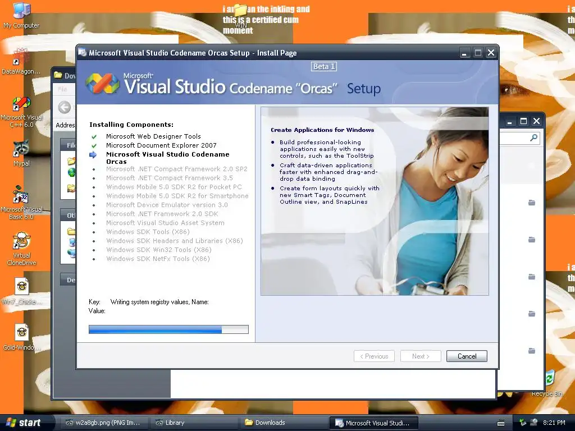Click Installing Components heading
Viewport: 575px width, 431px height.
pos(131,125)
